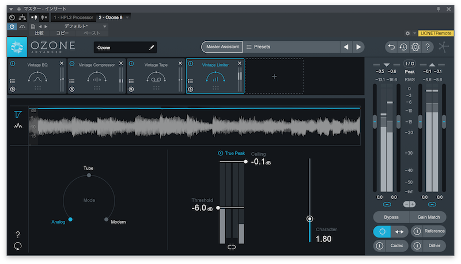Click output meter upward triangle
Screen dimensions: 461x264
[x=432, y=64]
